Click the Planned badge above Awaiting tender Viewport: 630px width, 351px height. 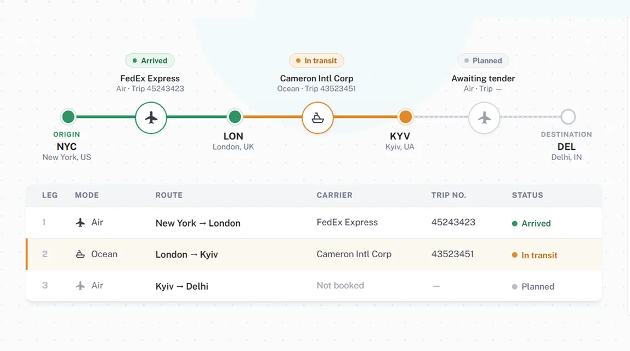pos(483,61)
